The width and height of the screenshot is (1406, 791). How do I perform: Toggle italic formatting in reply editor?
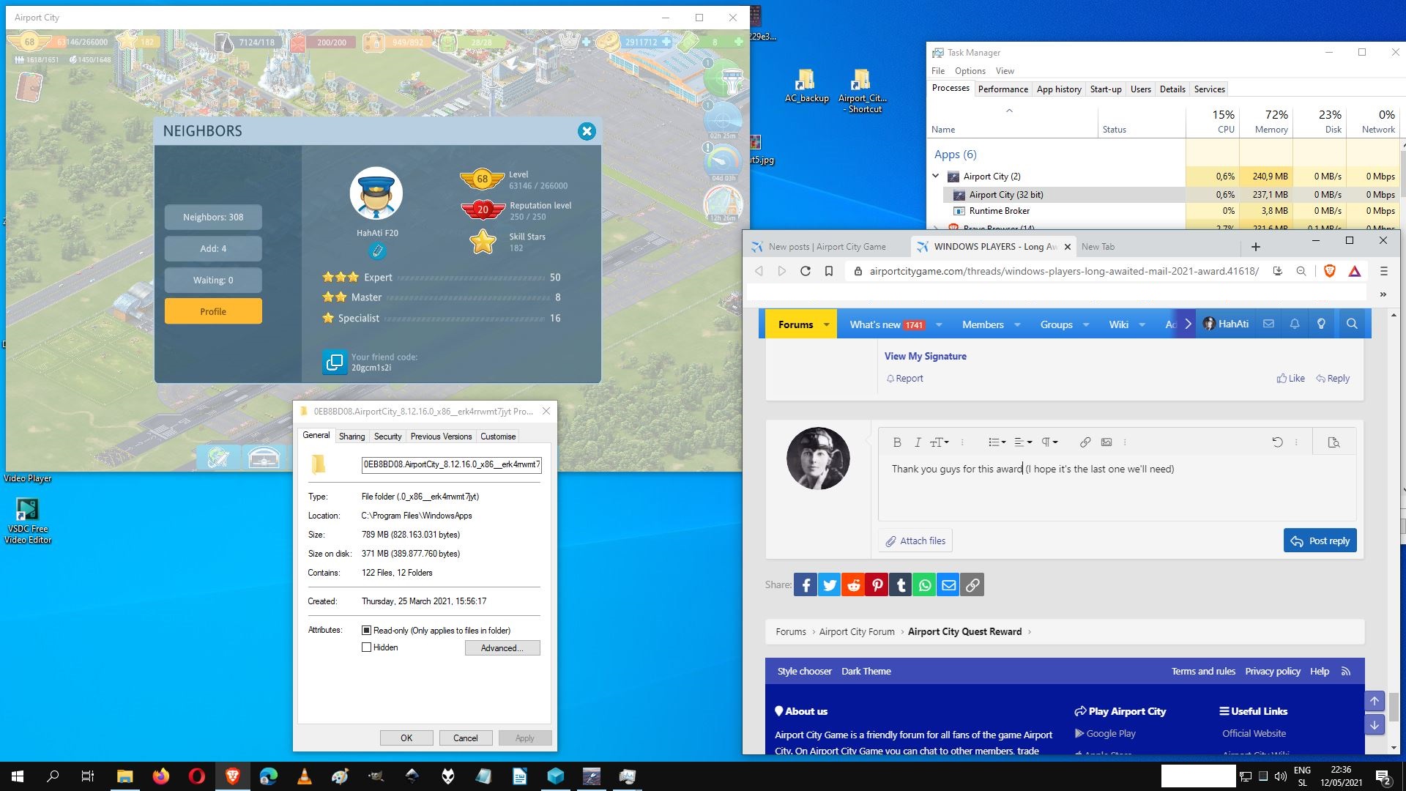pyautogui.click(x=918, y=442)
